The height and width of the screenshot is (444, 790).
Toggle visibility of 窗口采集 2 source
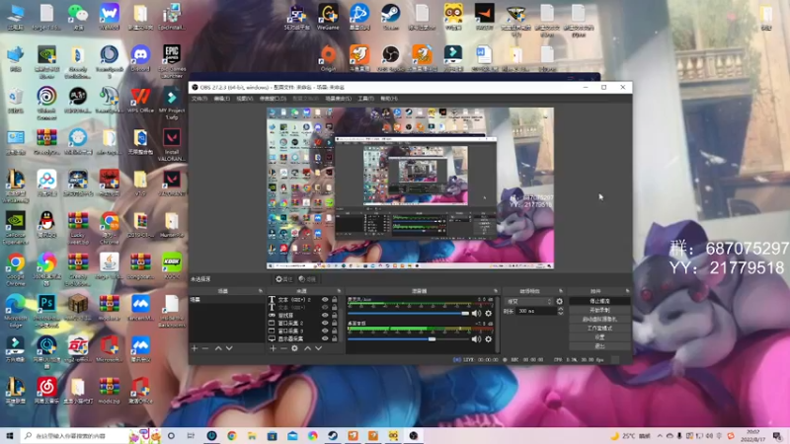(325, 324)
